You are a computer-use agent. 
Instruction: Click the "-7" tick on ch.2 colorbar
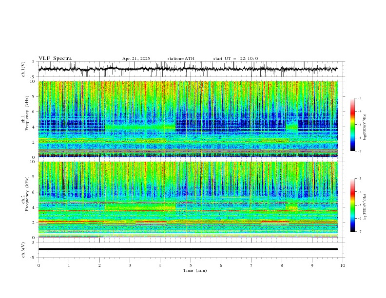[x=360, y=231]
